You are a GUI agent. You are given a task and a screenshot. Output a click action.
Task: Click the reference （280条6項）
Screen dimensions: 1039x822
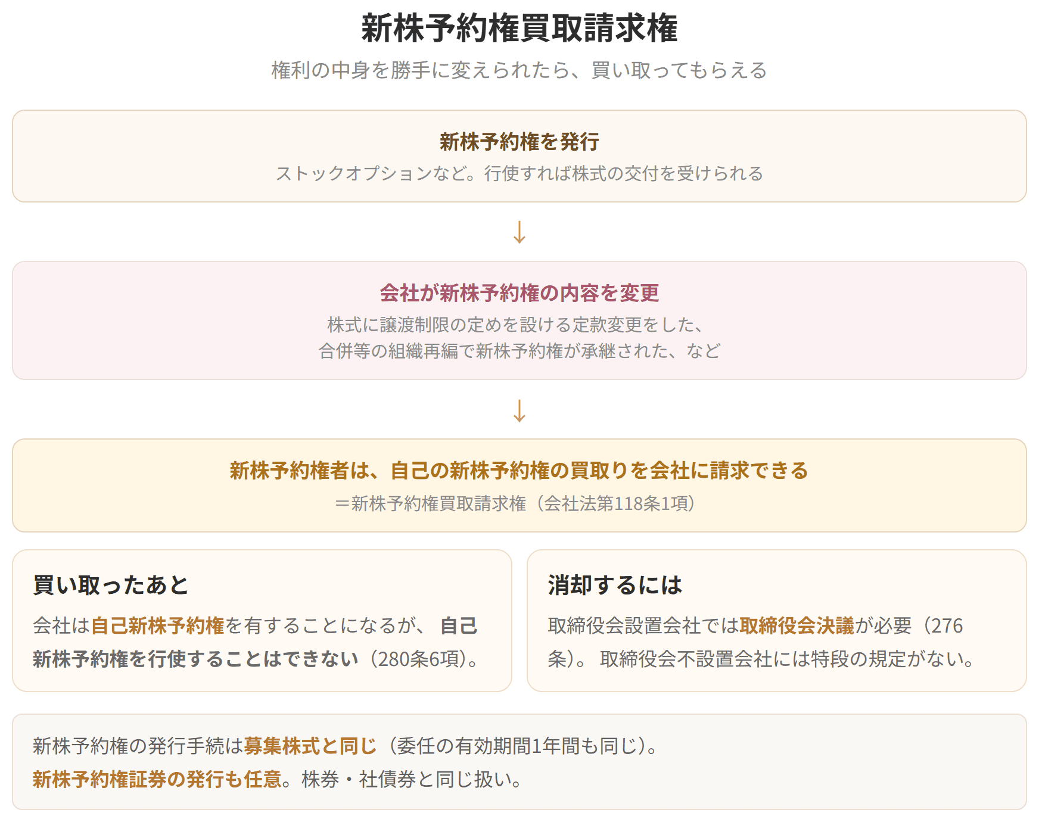pos(419,659)
